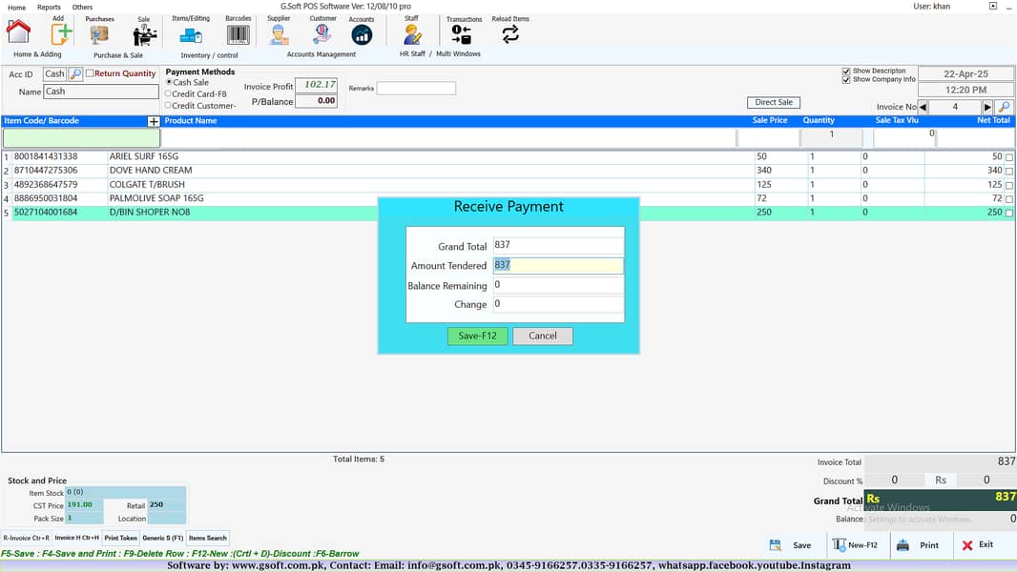Select Credit Customer payment method
Screen dimensions: 1017x572
click(169, 105)
